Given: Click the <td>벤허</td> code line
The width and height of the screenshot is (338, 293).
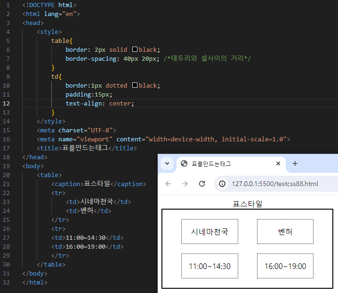Looking at the screenshot, I should [89, 211].
